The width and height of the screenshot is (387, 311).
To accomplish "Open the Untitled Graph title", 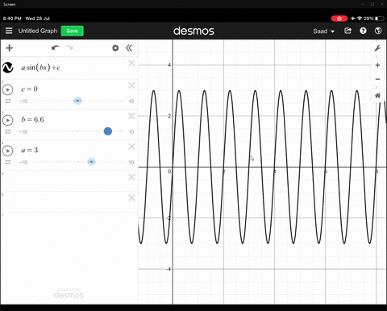I will pyautogui.click(x=38, y=31).
